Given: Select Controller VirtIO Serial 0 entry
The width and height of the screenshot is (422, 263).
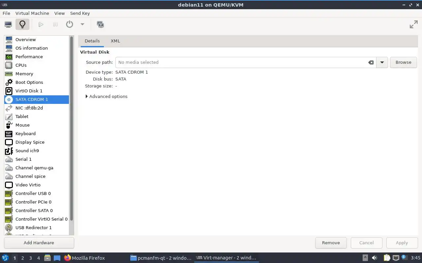Looking at the screenshot, I should click(37, 219).
